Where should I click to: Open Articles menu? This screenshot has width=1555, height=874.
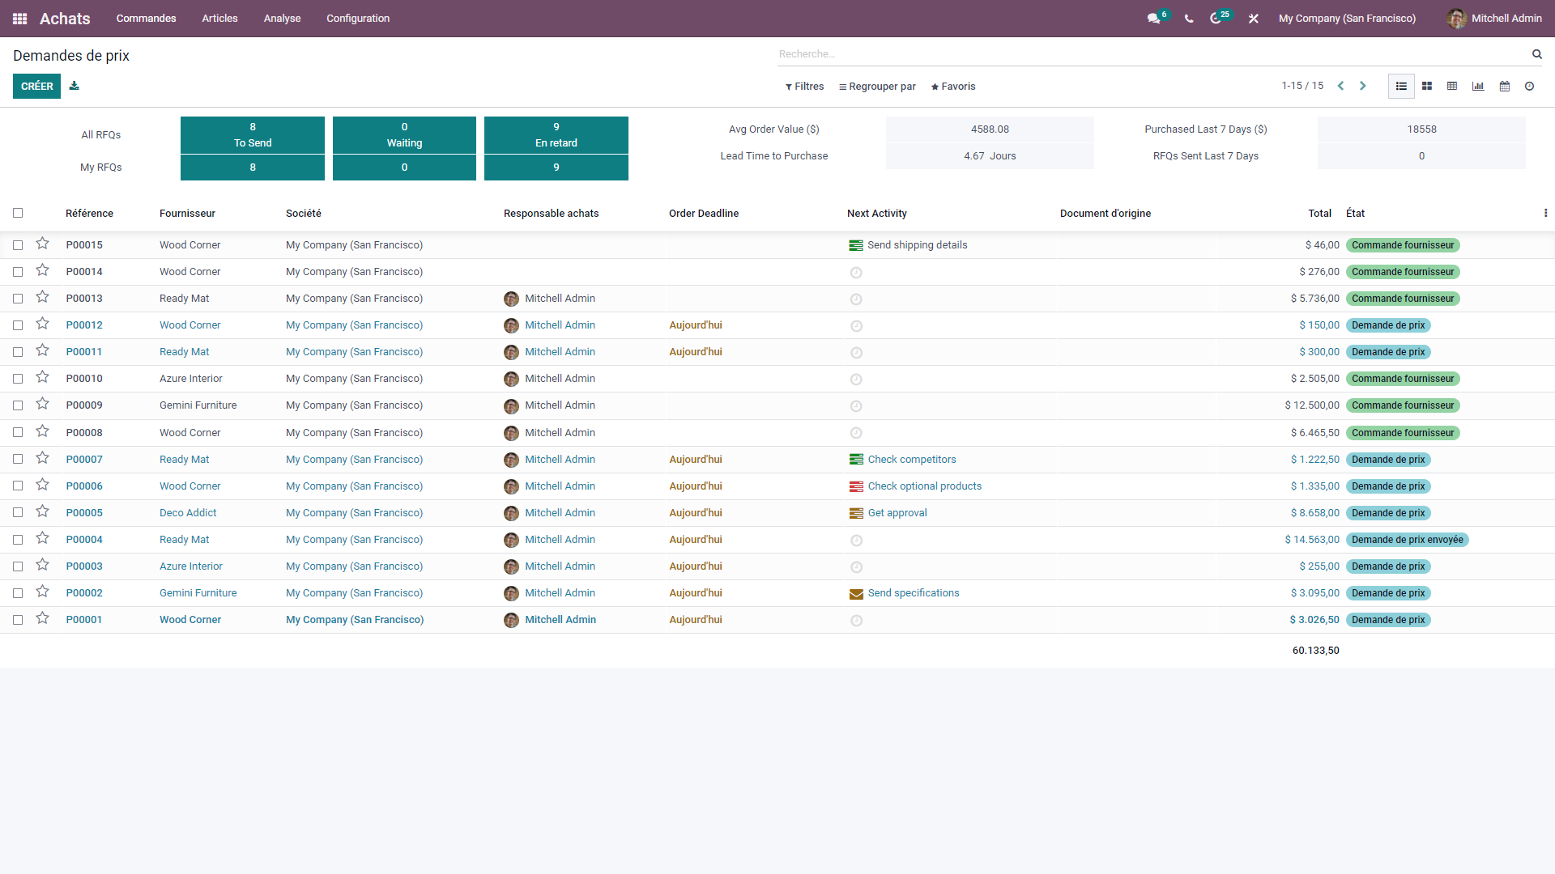[x=219, y=18]
